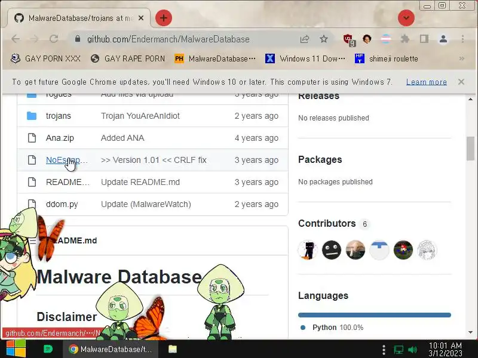The height and width of the screenshot is (358, 478).
Task: Click the github.com address bar URL
Action: tap(168, 39)
